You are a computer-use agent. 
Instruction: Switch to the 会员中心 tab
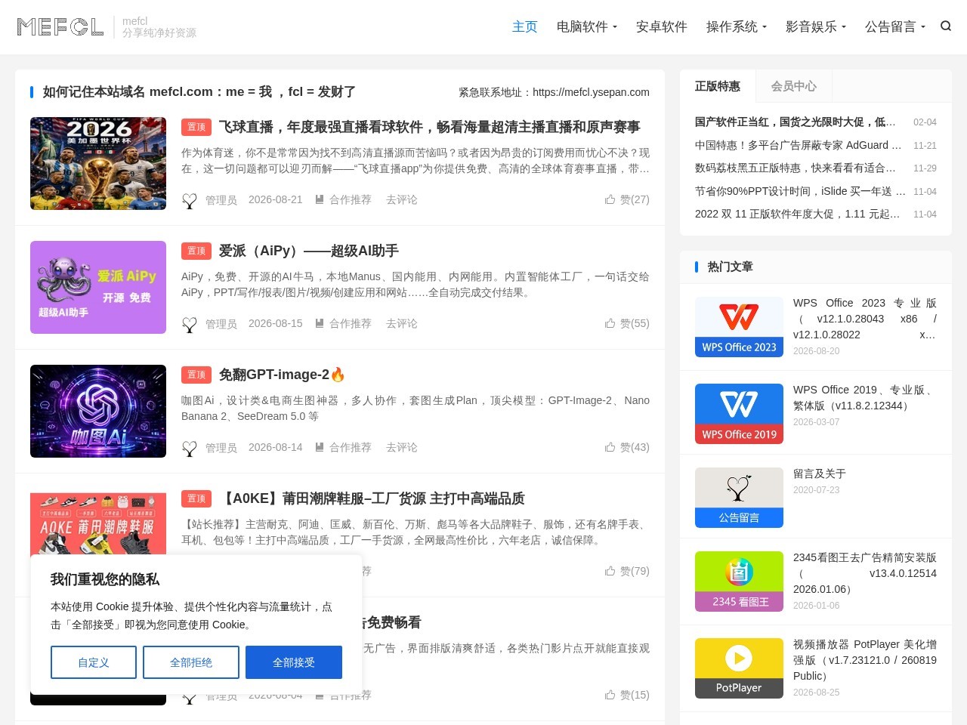(794, 86)
